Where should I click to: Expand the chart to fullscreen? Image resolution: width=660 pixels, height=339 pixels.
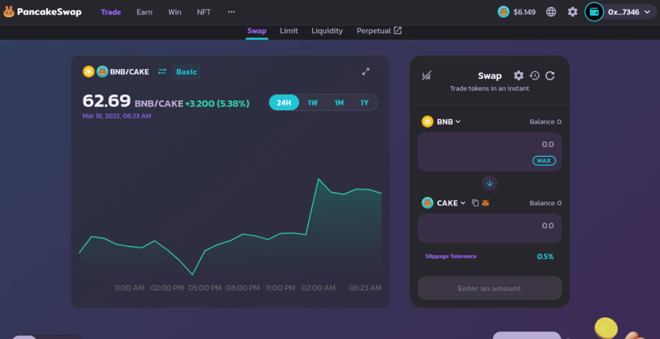pyautogui.click(x=366, y=71)
